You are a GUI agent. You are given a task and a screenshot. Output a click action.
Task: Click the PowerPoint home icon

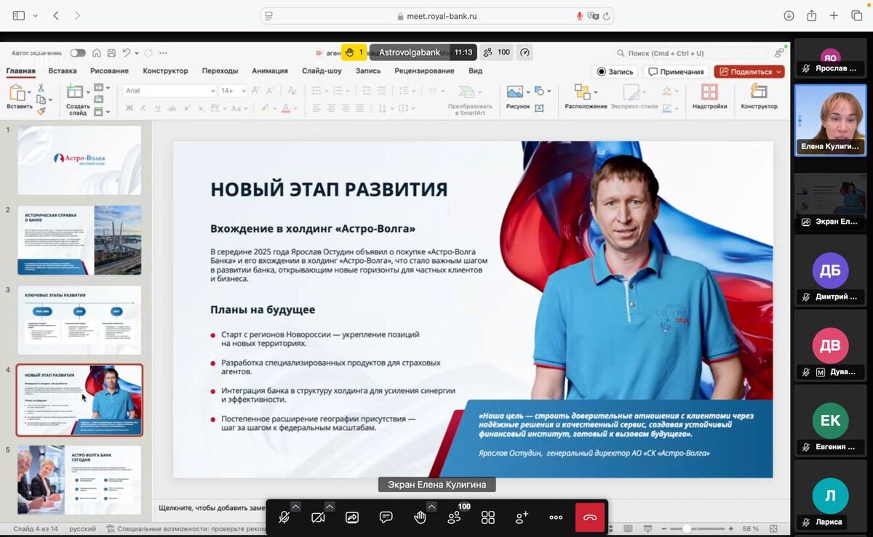click(x=97, y=53)
